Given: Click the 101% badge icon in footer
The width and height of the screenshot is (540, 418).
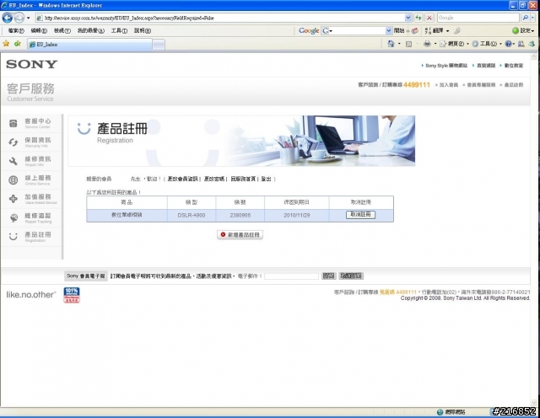Looking at the screenshot, I should [72, 295].
